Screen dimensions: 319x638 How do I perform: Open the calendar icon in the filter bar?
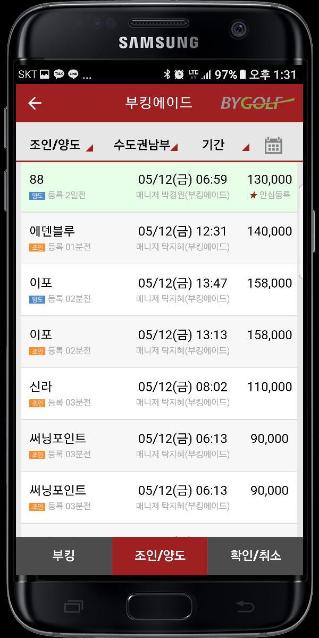coord(273,145)
